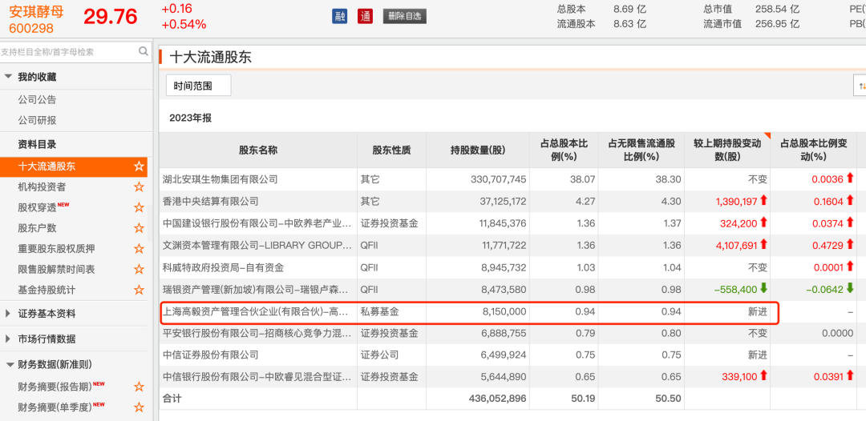The image size is (866, 421).
Task: Toggle favorite star for 股东户数
Action: (139, 228)
